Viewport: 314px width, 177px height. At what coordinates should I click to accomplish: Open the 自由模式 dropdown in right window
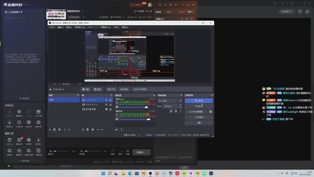pos(287,12)
